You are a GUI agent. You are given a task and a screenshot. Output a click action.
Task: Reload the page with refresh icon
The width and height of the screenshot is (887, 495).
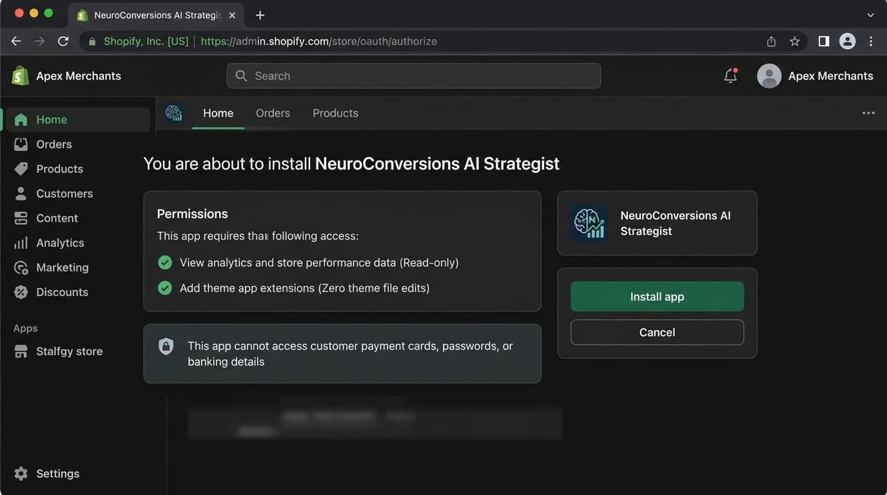(x=63, y=41)
